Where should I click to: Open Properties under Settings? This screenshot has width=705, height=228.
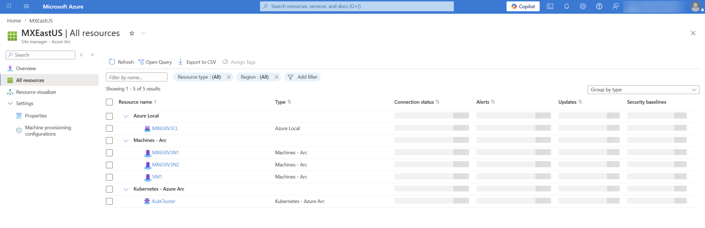click(36, 116)
